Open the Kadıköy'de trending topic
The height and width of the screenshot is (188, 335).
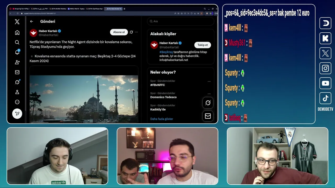pyautogui.click(x=158, y=109)
